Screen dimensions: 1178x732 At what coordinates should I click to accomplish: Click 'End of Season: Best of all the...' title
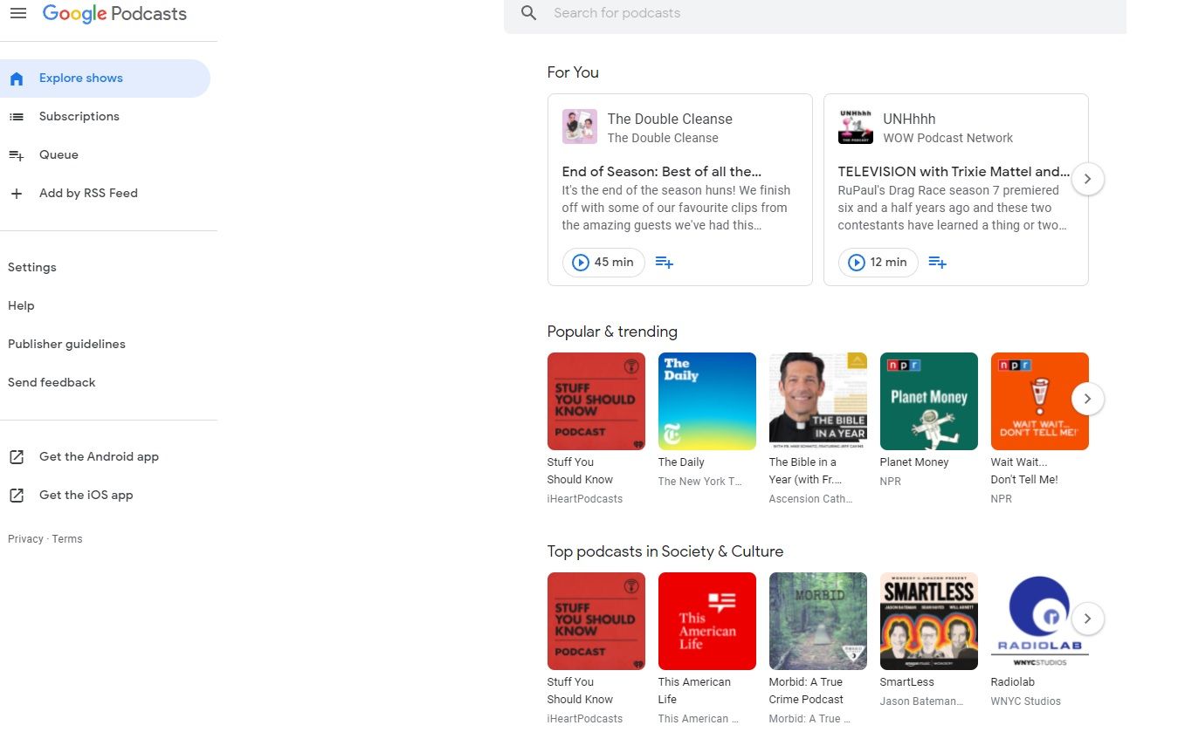662,172
